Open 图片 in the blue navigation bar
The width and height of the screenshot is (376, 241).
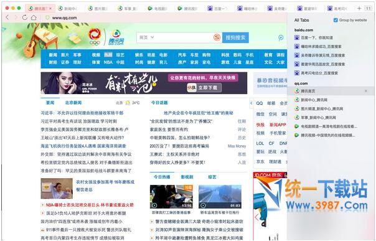65,55
